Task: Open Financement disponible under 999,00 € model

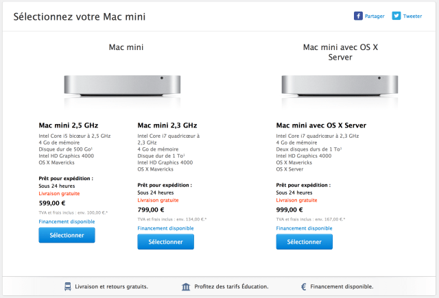Action: pos(304,228)
